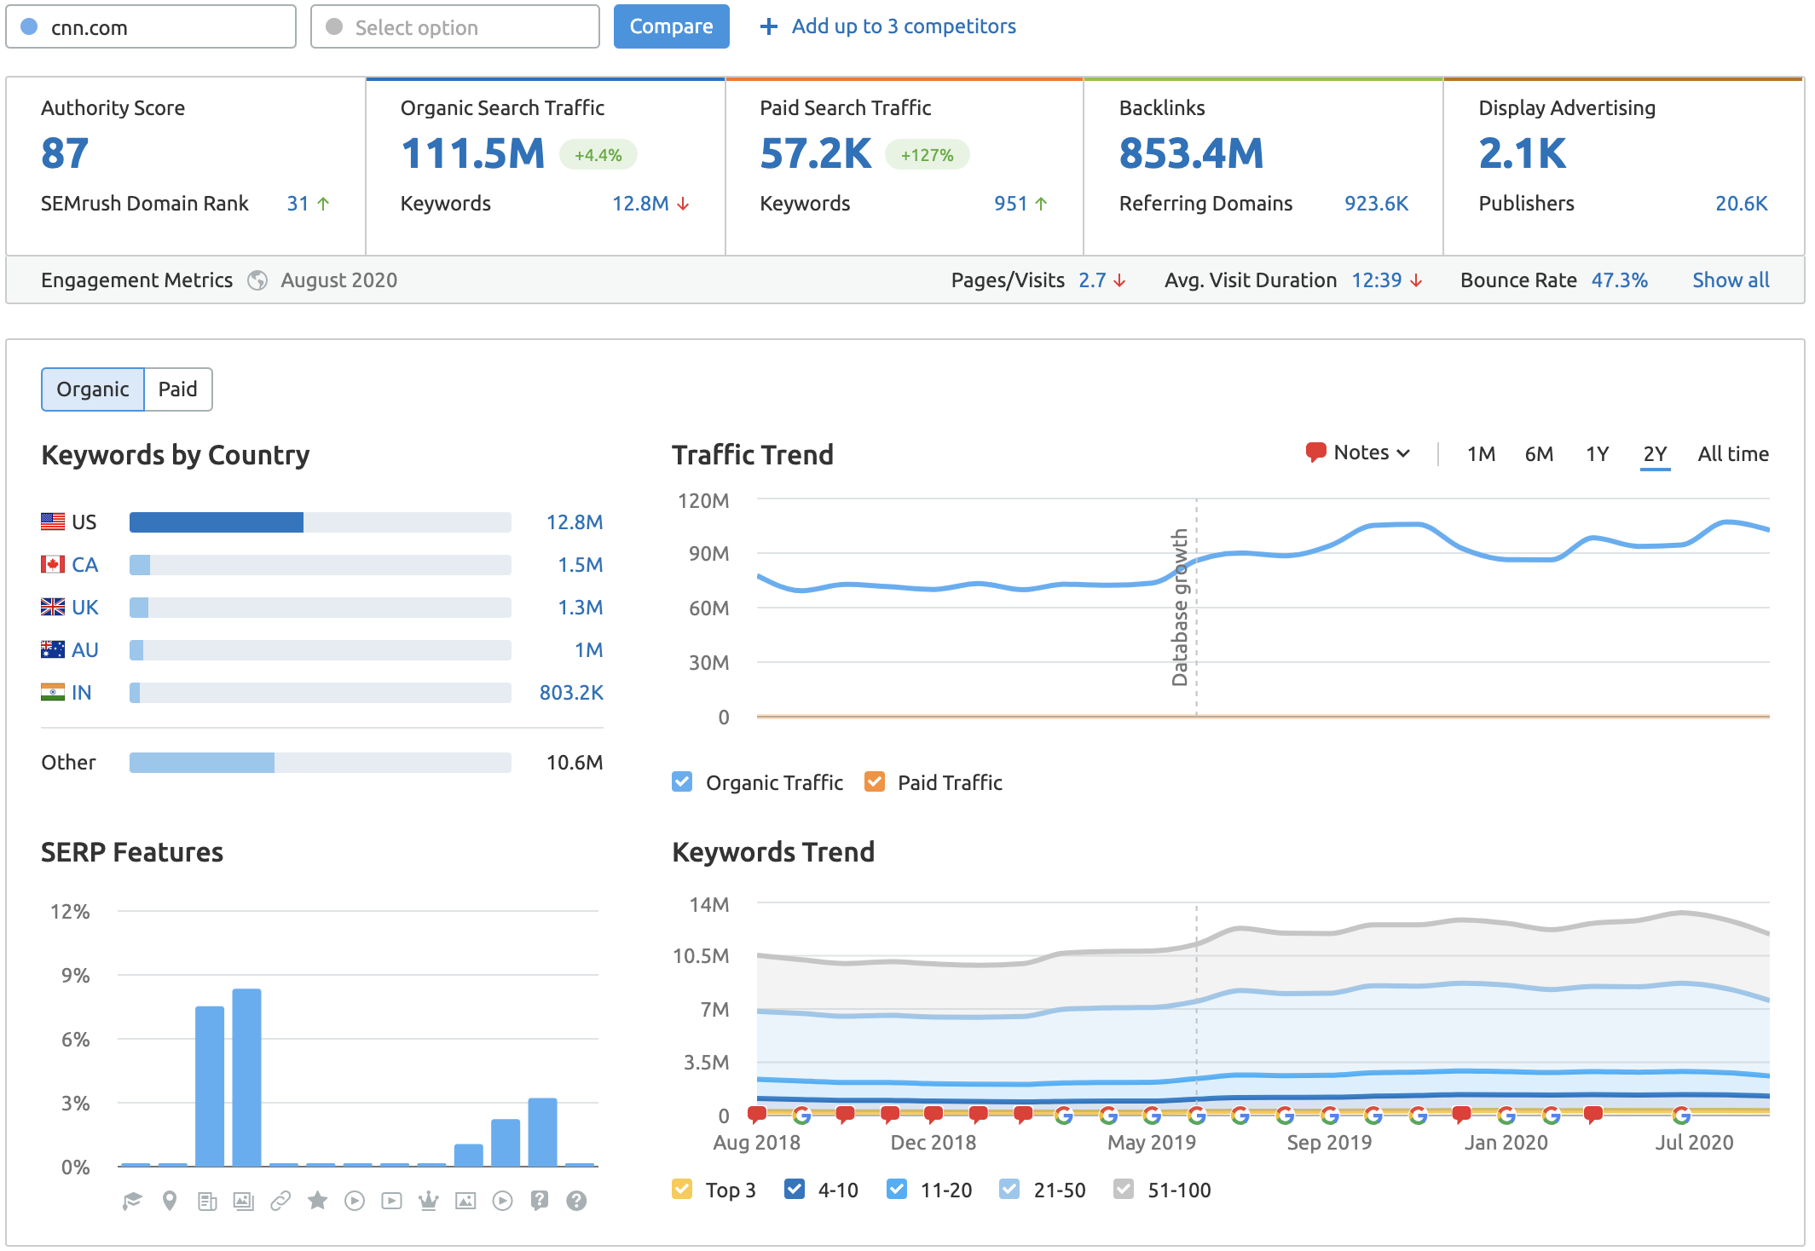Click the India flag icon
Screen dimensions: 1815x1251
coord(53,692)
